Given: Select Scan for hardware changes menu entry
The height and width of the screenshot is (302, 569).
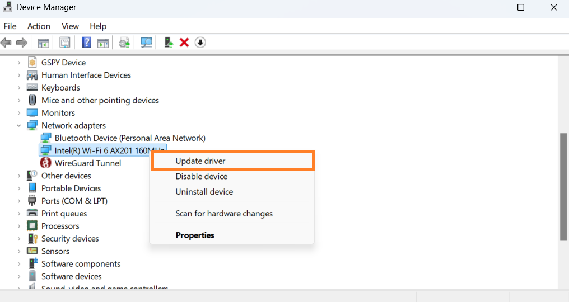Looking at the screenshot, I should (232, 214).
